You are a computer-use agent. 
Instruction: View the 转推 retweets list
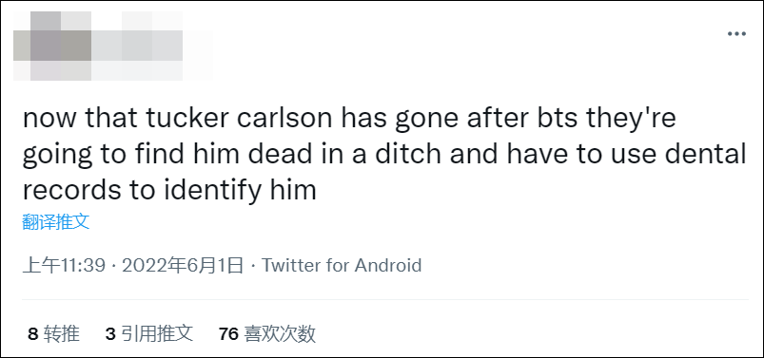[53, 334]
